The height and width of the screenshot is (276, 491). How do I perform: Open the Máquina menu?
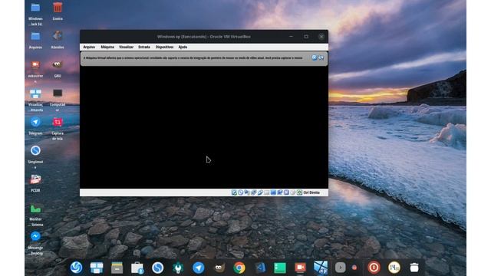[107, 47]
